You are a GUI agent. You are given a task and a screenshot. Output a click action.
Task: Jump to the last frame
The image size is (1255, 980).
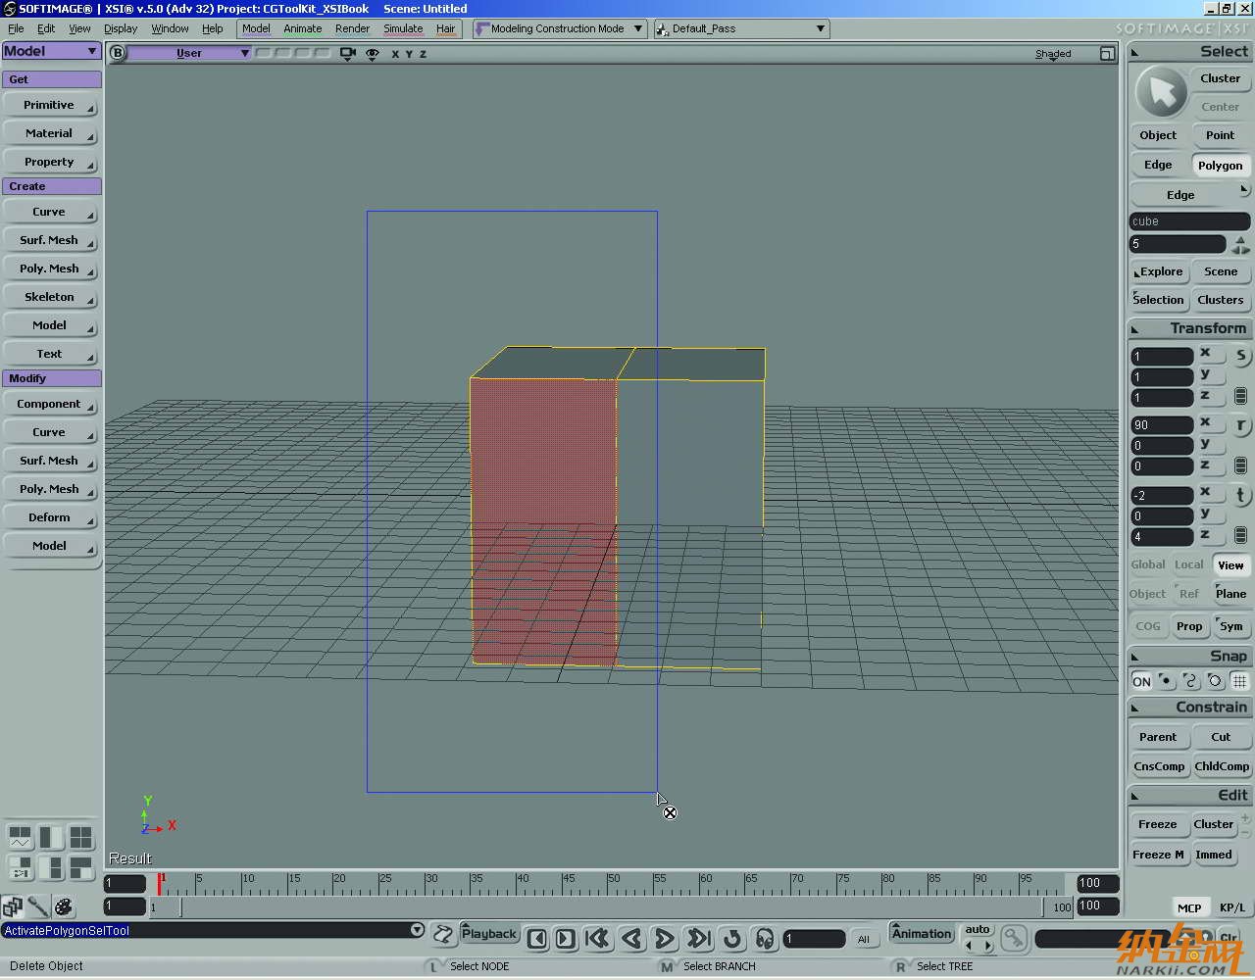pyautogui.click(x=698, y=939)
